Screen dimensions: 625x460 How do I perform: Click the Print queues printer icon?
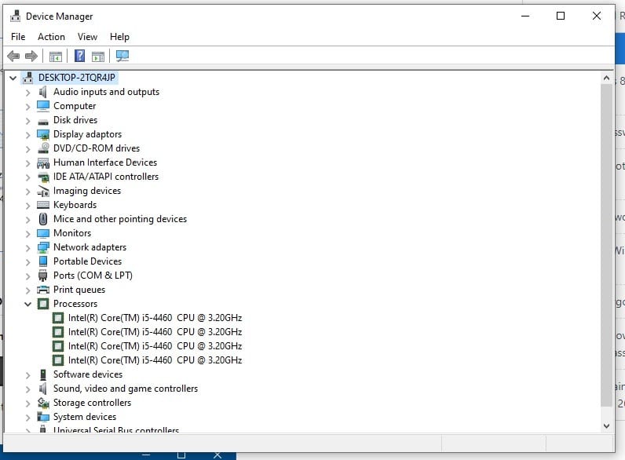pyautogui.click(x=43, y=290)
